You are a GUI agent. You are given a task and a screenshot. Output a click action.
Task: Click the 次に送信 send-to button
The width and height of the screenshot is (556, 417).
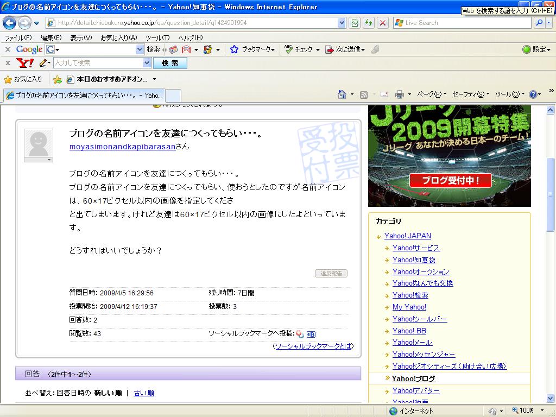pos(345,49)
